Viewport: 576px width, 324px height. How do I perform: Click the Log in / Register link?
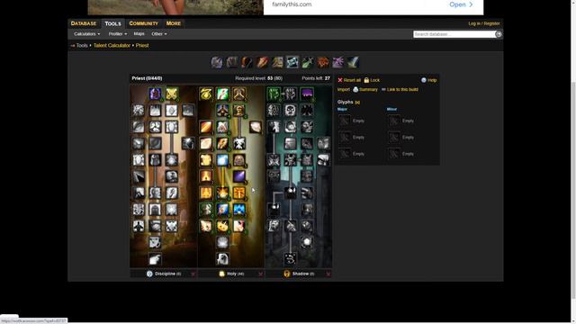click(484, 23)
